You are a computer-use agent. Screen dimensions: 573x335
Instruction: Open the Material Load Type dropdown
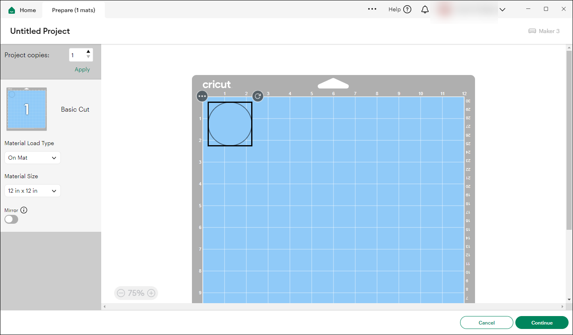click(33, 158)
